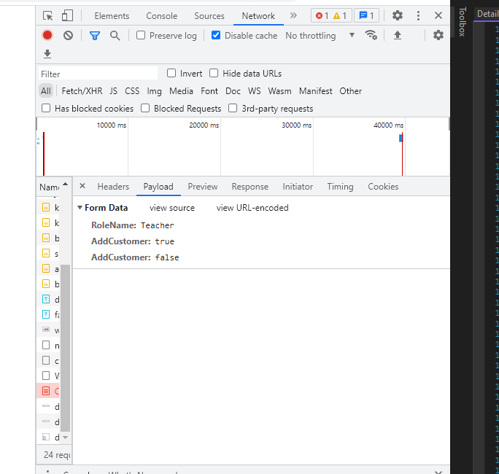This screenshot has width=499, height=474.
Task: Open network search magnifier
Action: [x=115, y=35]
